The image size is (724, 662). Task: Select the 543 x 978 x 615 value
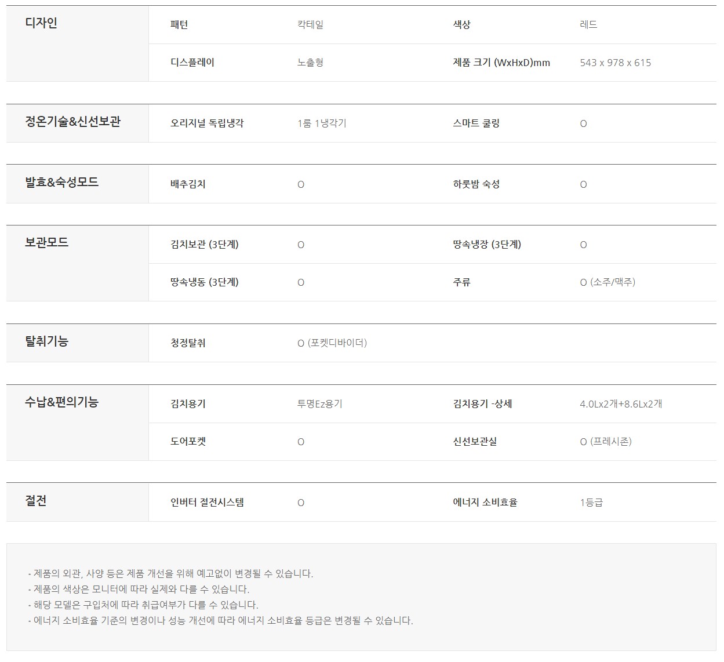coord(616,63)
